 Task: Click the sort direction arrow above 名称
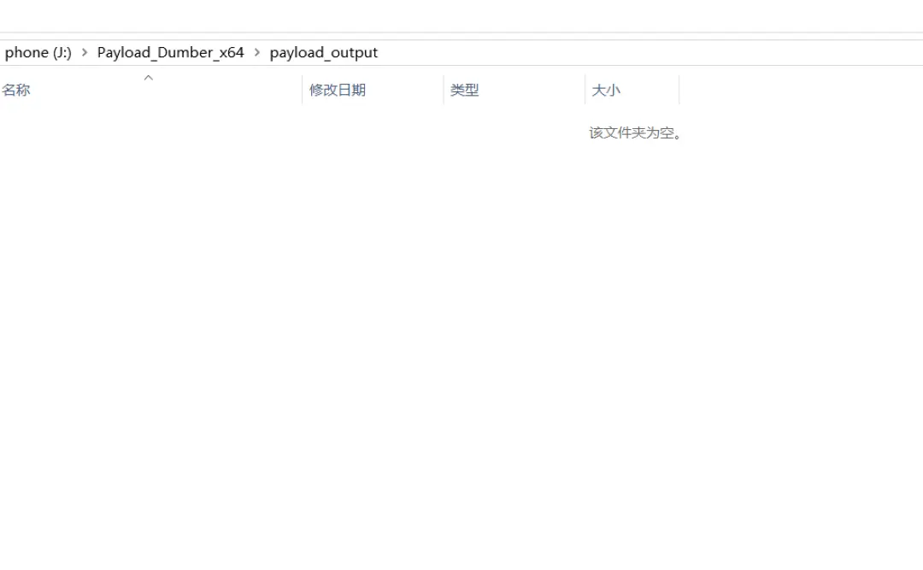148,78
